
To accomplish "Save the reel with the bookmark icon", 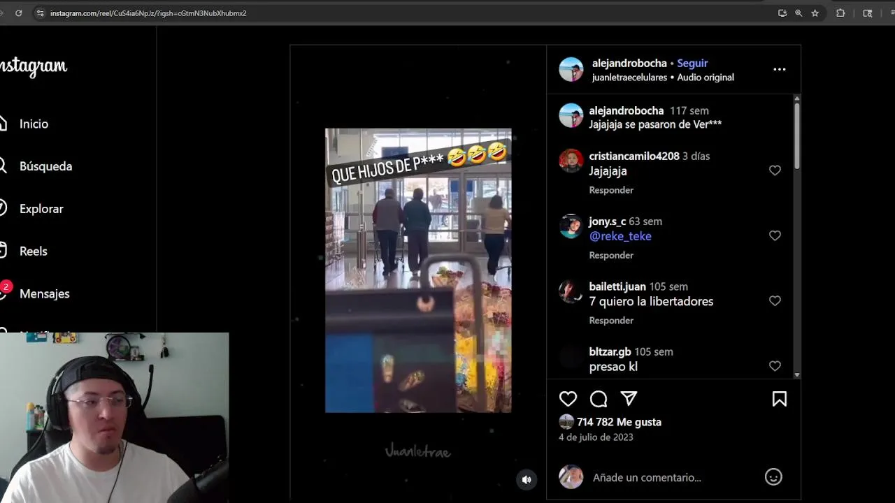I will [779, 399].
